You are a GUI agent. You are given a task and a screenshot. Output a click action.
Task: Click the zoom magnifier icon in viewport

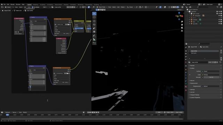(182, 22)
